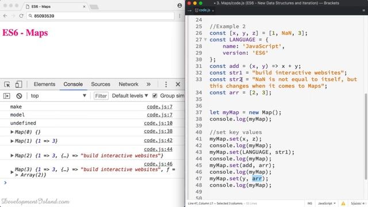Click the browser back arrow
This screenshot has width=368, height=207.
click(x=5, y=16)
